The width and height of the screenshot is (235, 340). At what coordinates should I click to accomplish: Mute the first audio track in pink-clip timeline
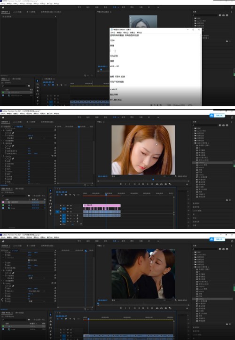70,215
